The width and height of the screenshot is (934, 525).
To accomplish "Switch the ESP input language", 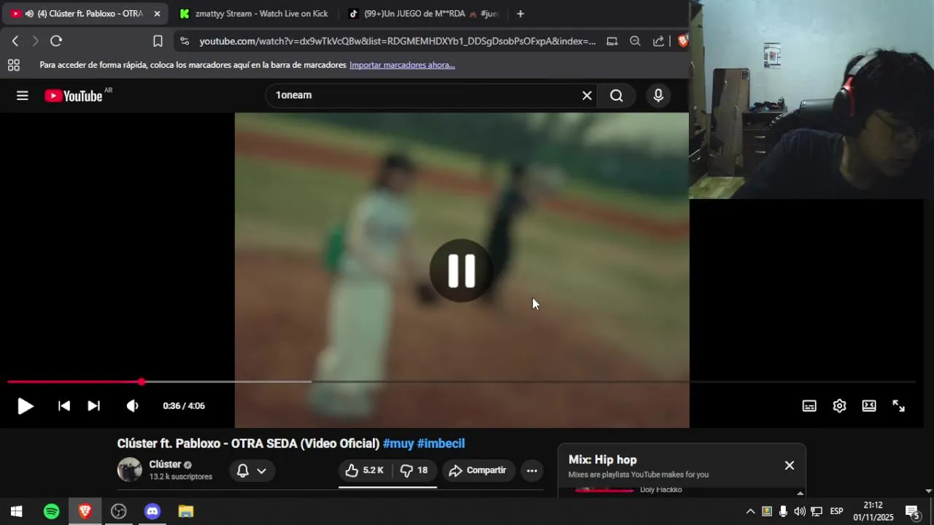I will [837, 511].
